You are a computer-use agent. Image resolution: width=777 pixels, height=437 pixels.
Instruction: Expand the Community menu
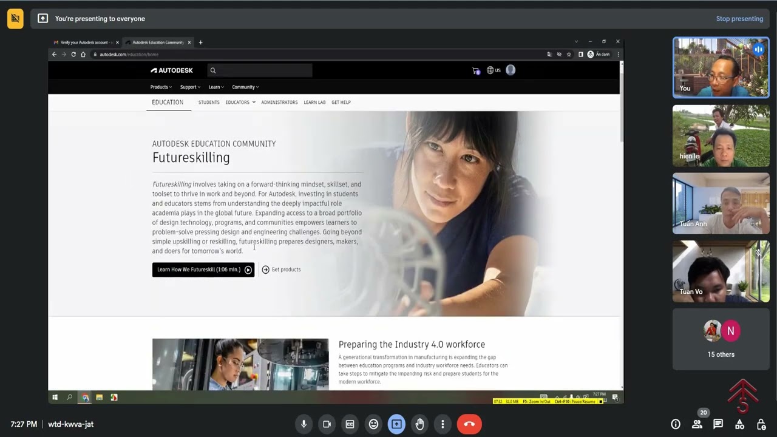tap(245, 87)
